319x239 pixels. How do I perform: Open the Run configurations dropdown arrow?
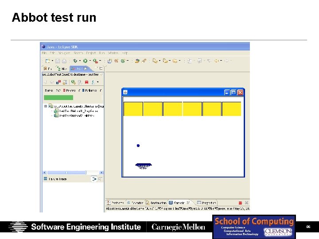click(90, 61)
